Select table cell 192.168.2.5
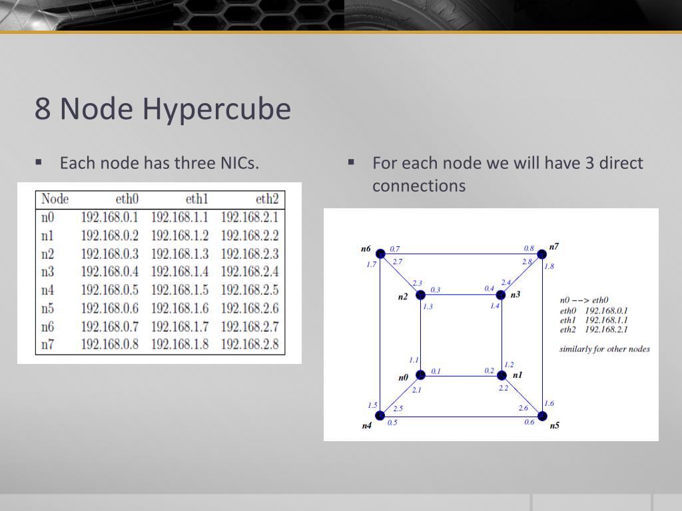 [250, 290]
